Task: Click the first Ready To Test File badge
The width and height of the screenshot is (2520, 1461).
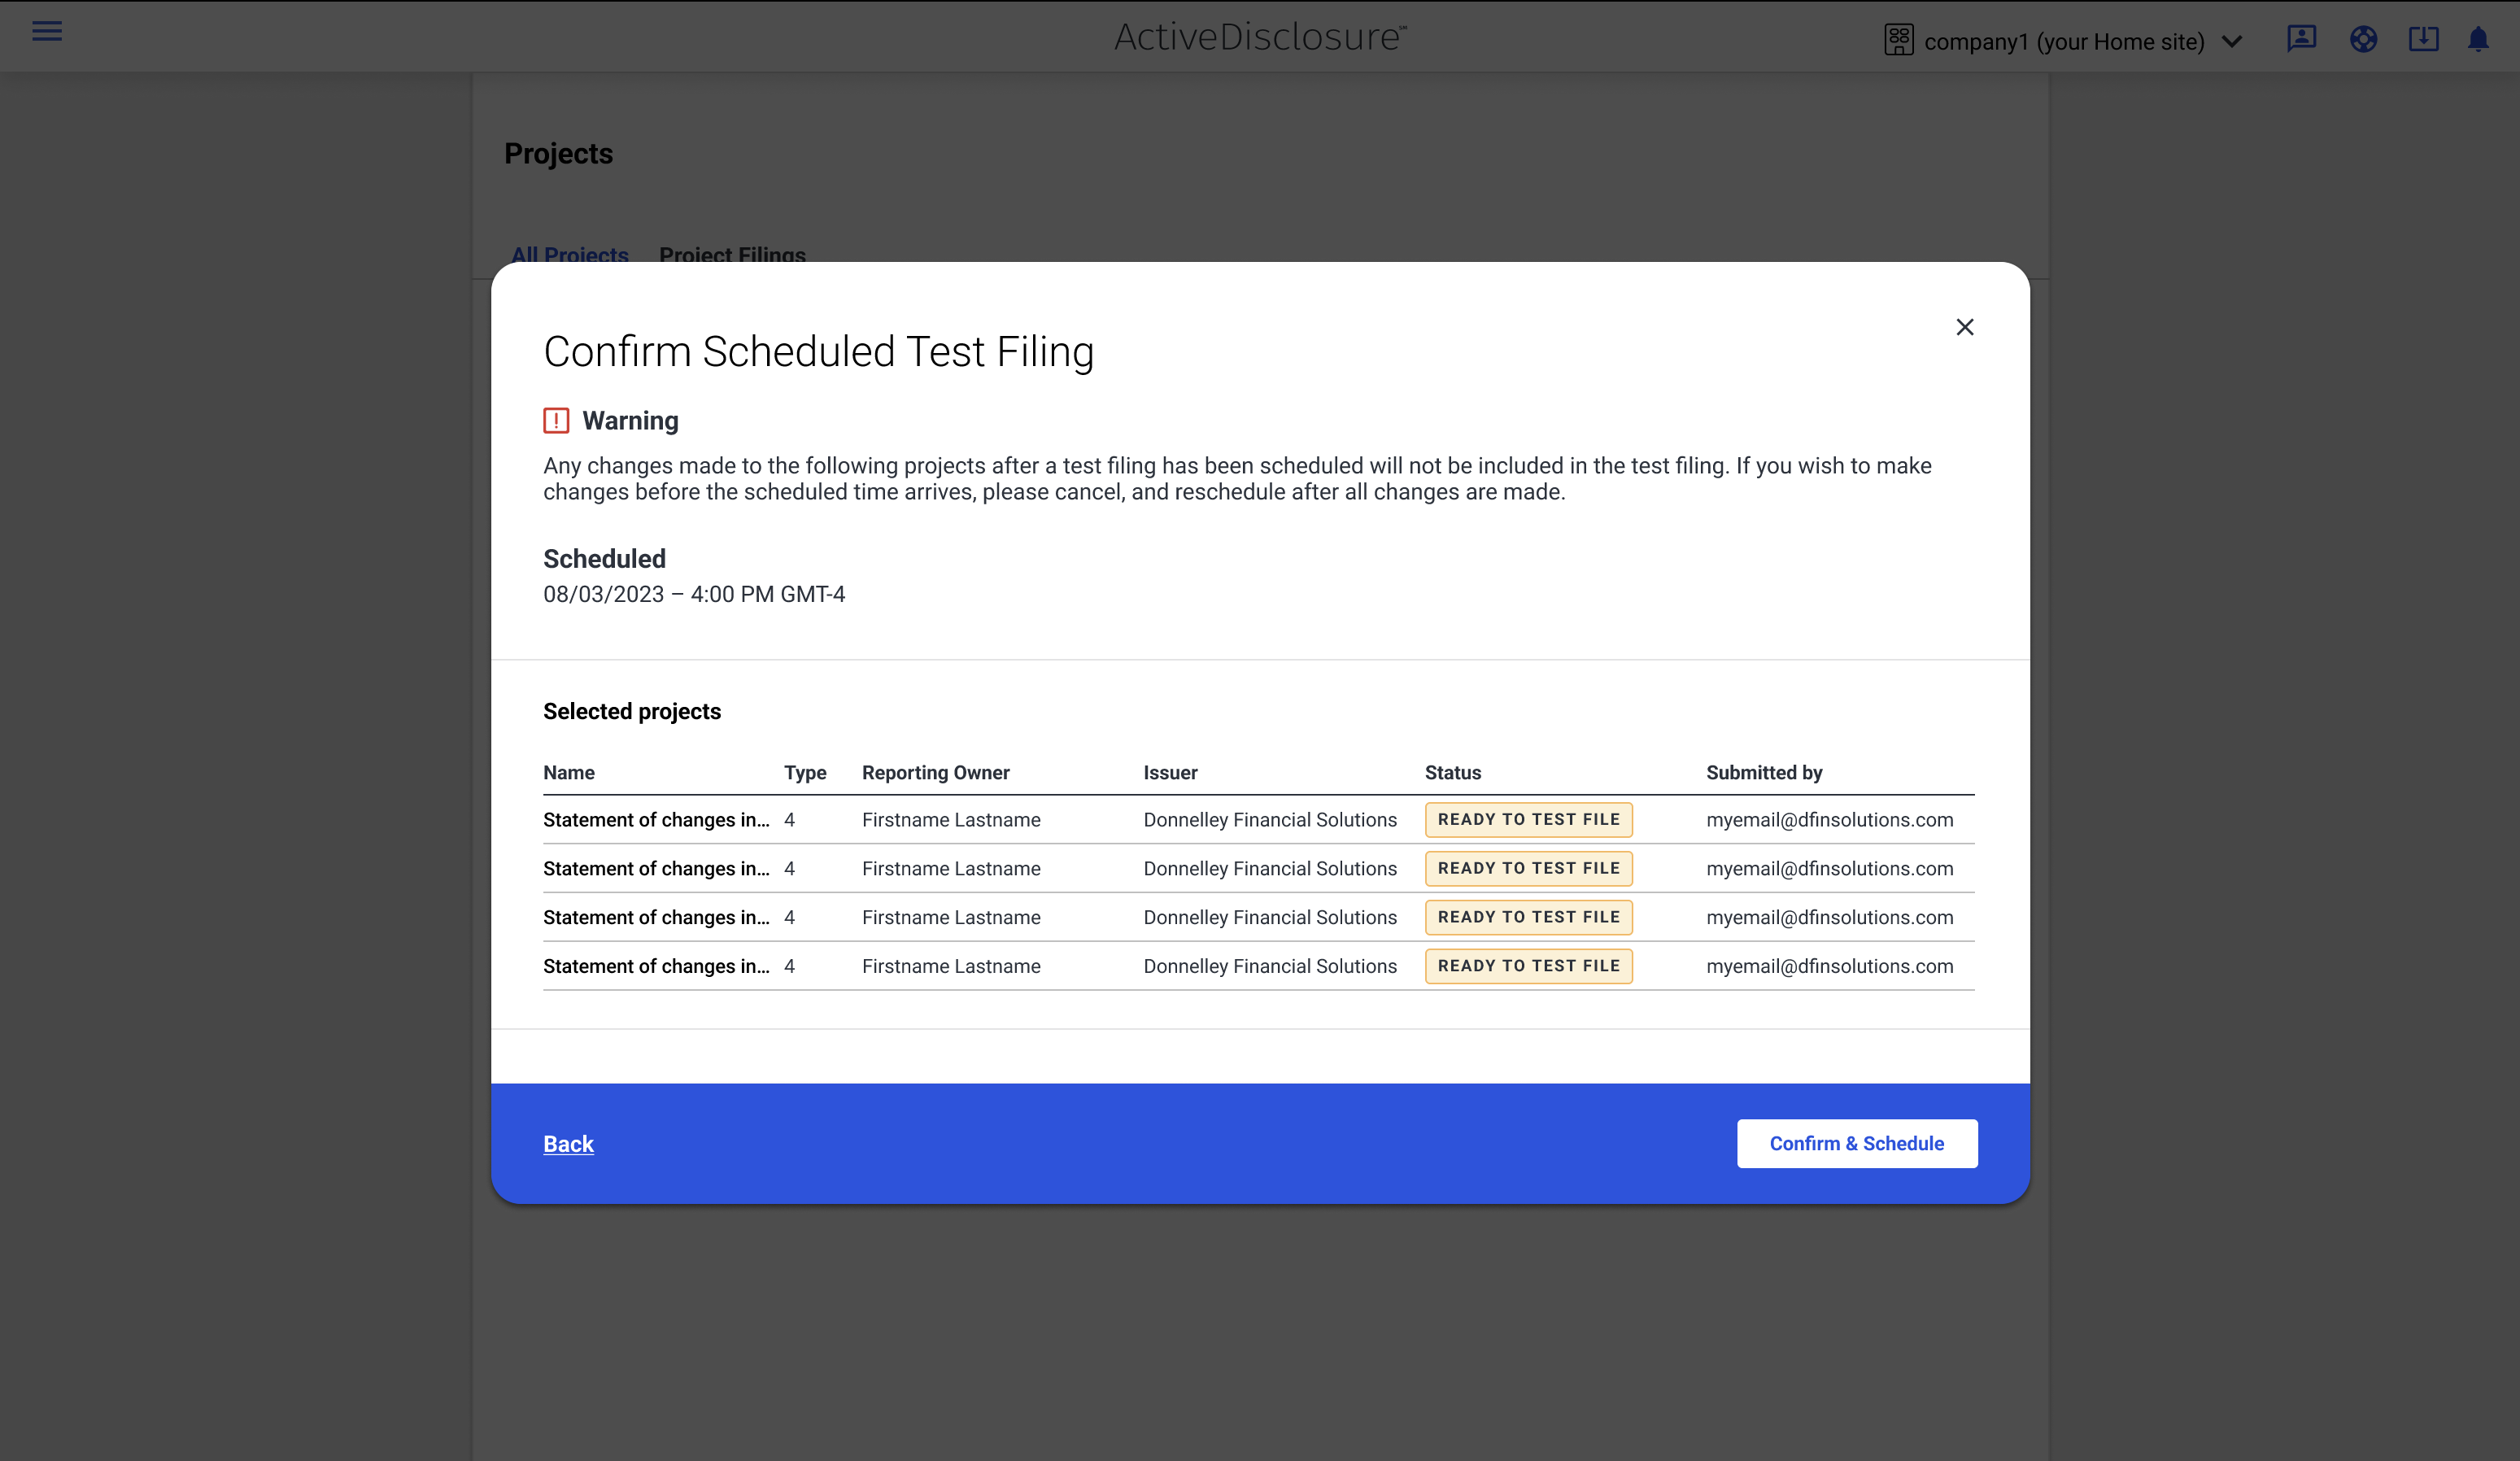Action: [1528, 819]
